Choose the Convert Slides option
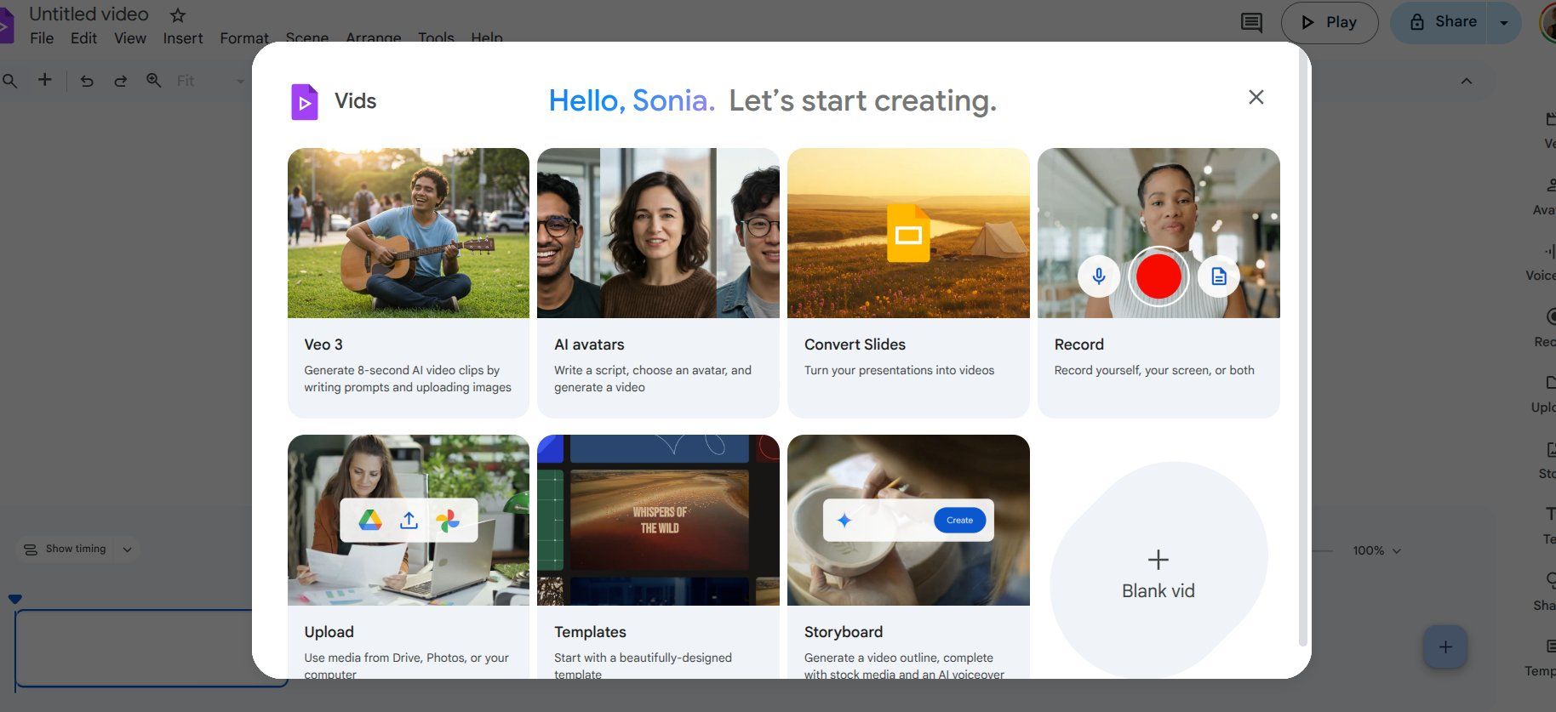 point(908,282)
